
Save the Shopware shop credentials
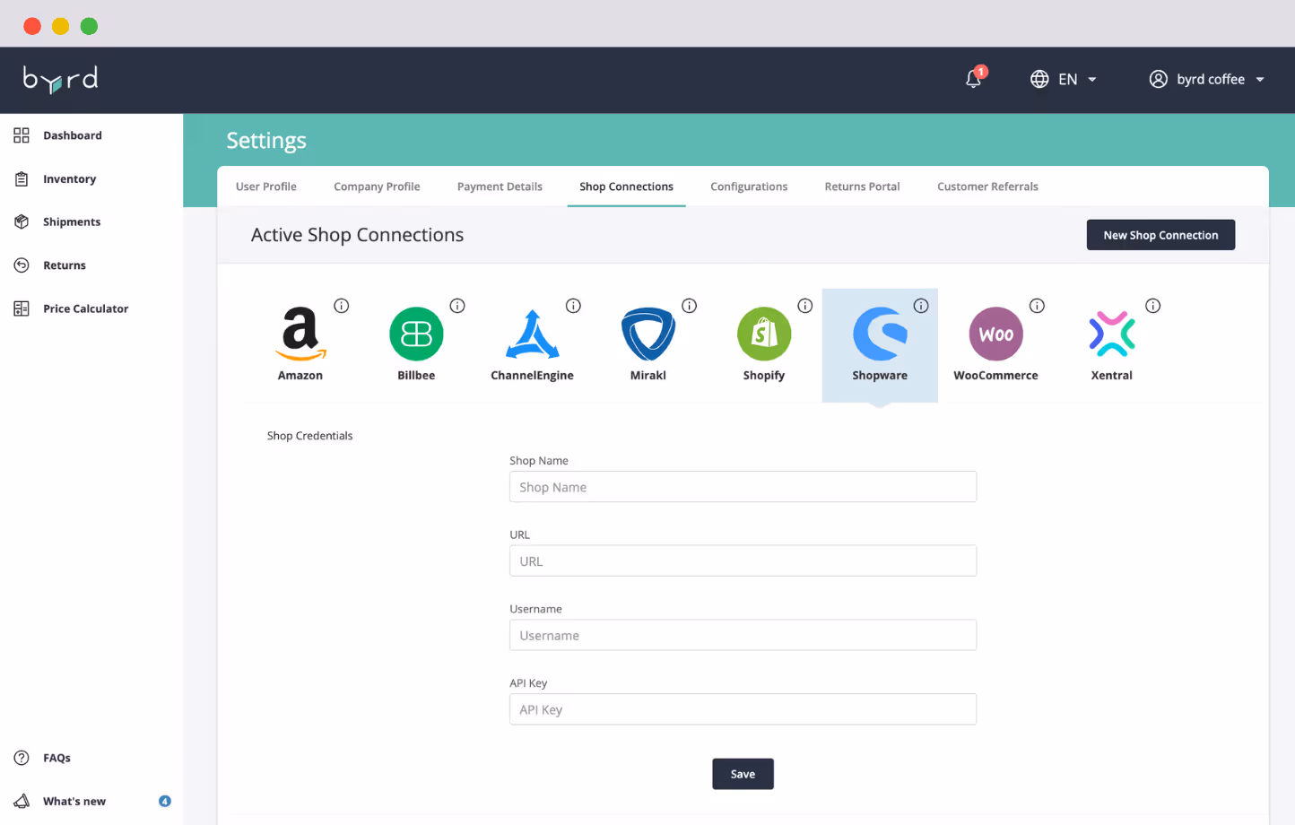743,773
